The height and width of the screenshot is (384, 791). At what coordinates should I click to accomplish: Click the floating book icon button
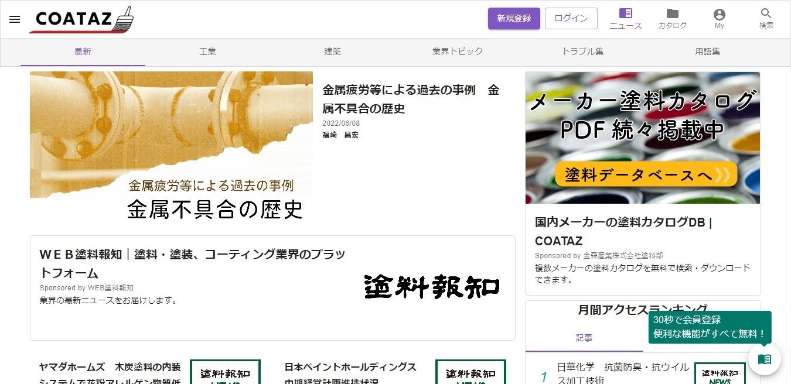click(765, 359)
